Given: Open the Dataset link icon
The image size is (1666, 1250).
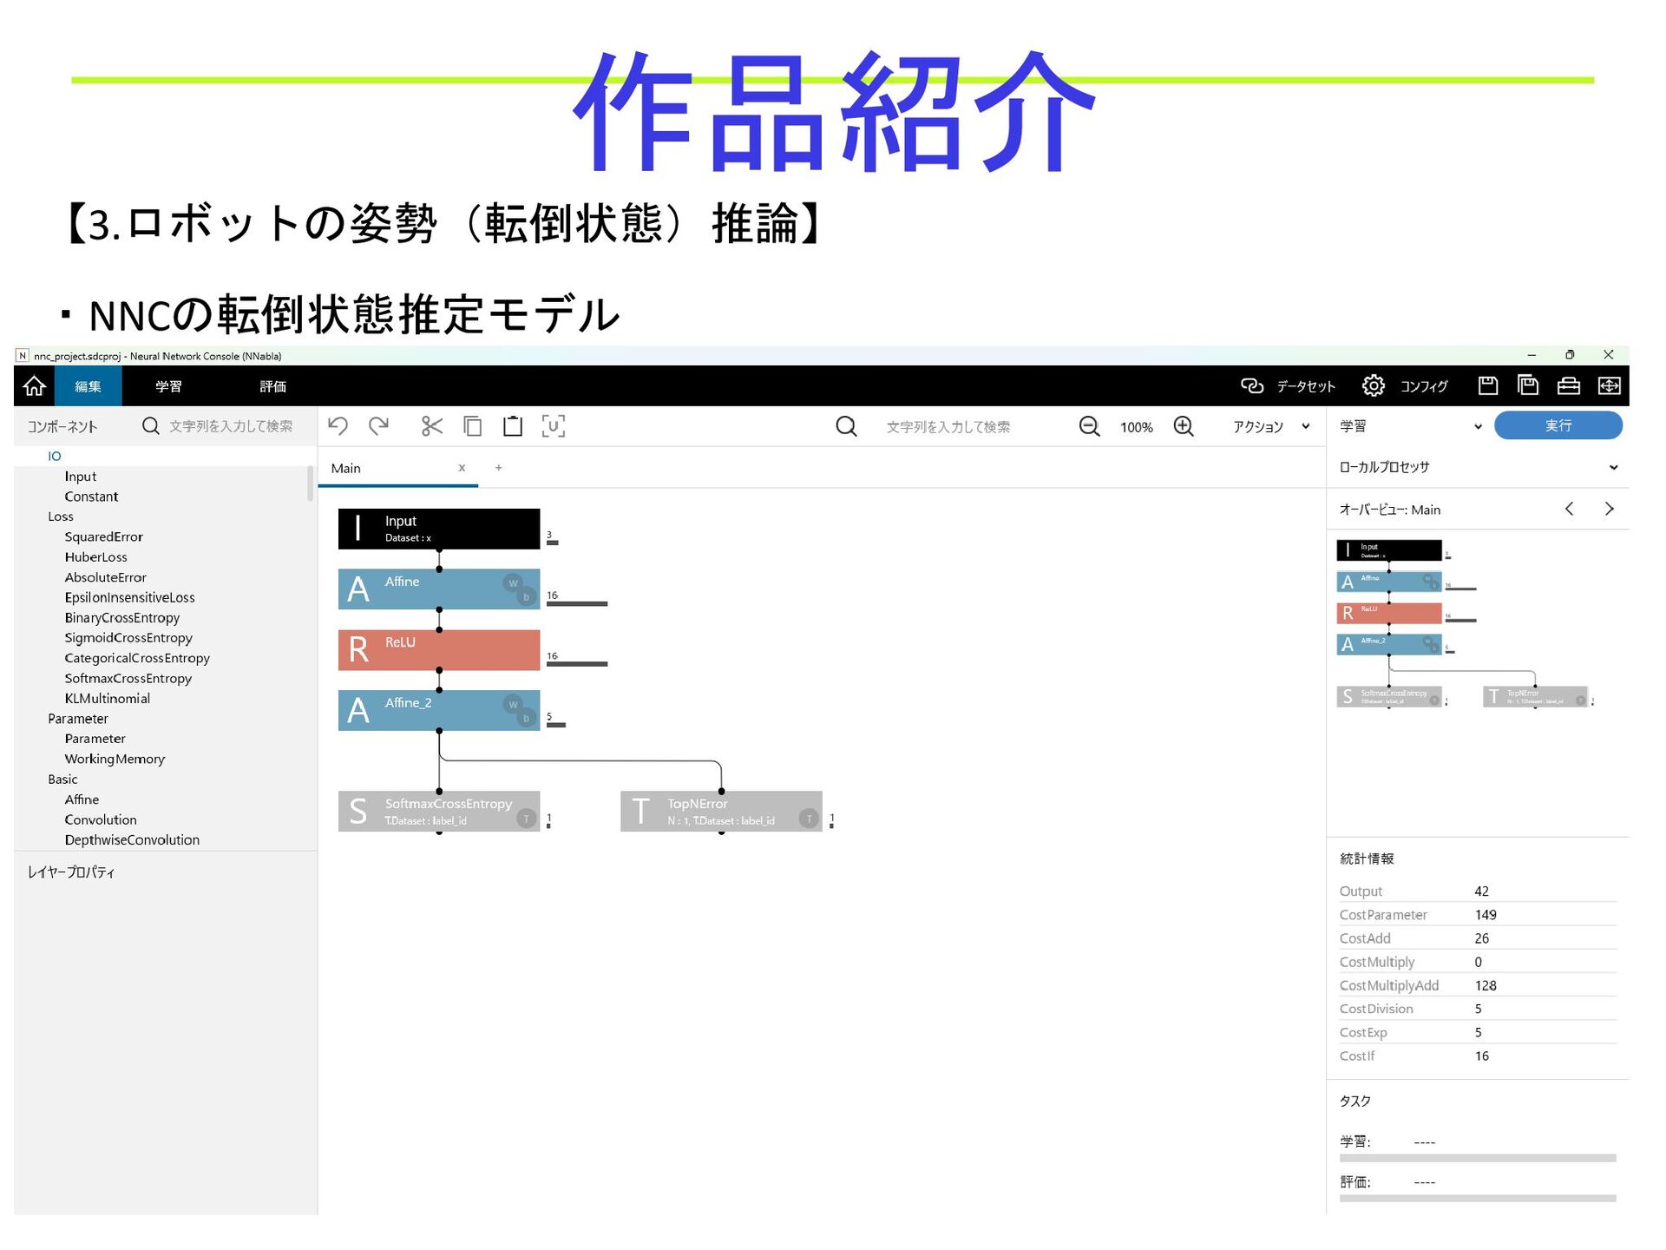Looking at the screenshot, I should [1251, 385].
